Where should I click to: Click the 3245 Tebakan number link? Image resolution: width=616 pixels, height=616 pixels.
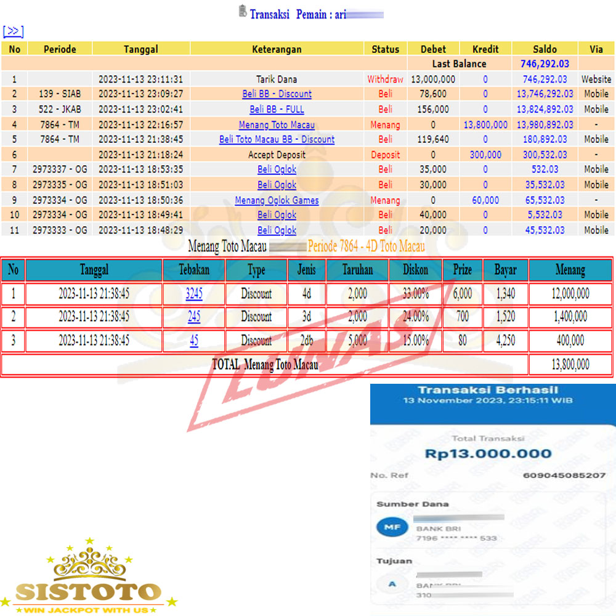point(194,294)
